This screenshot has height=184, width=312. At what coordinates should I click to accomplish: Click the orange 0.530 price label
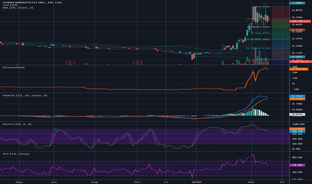pyautogui.click(x=297, y=30)
